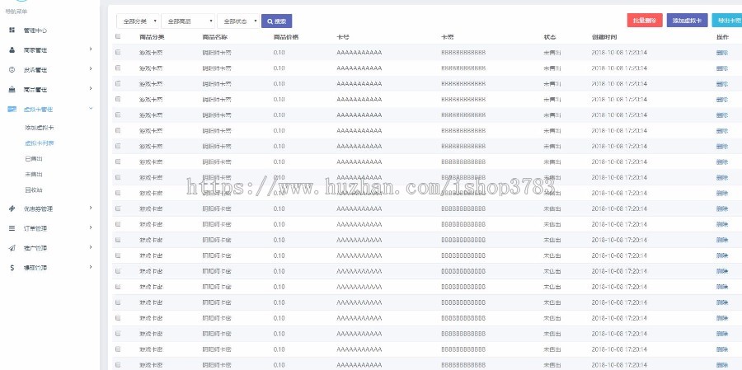Screen dimensions: 742x370
Task: Click AAAAAAAAAAA card number in first row
Action: [x=359, y=53]
